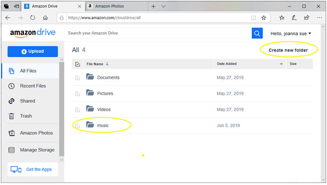Screen dimensions: 327x185
Task: Click the add notes pen icon
Action: [294, 18]
